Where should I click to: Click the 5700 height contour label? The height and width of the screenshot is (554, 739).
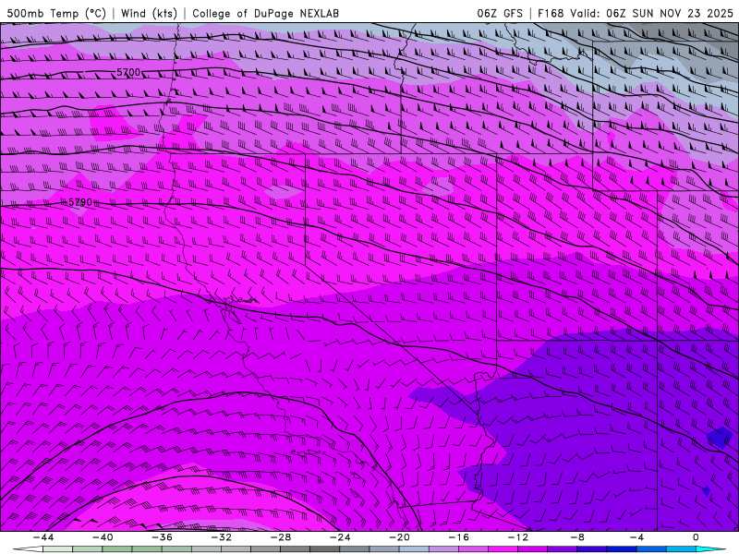128,72
